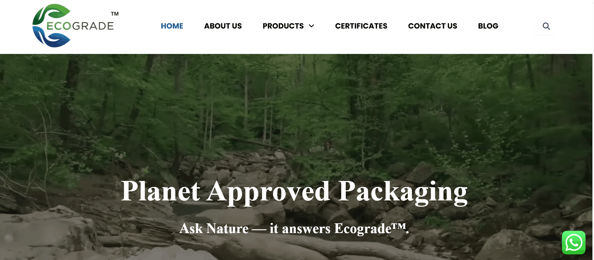The height and width of the screenshot is (260, 594).
Task: View the CERTIFICATES page
Action: point(361,26)
